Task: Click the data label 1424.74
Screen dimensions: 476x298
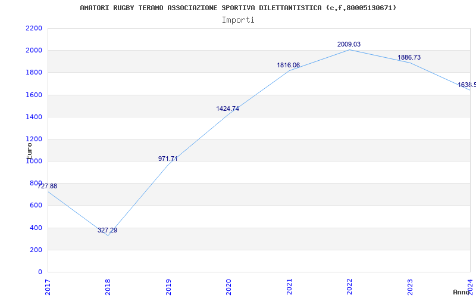Action: click(x=228, y=109)
